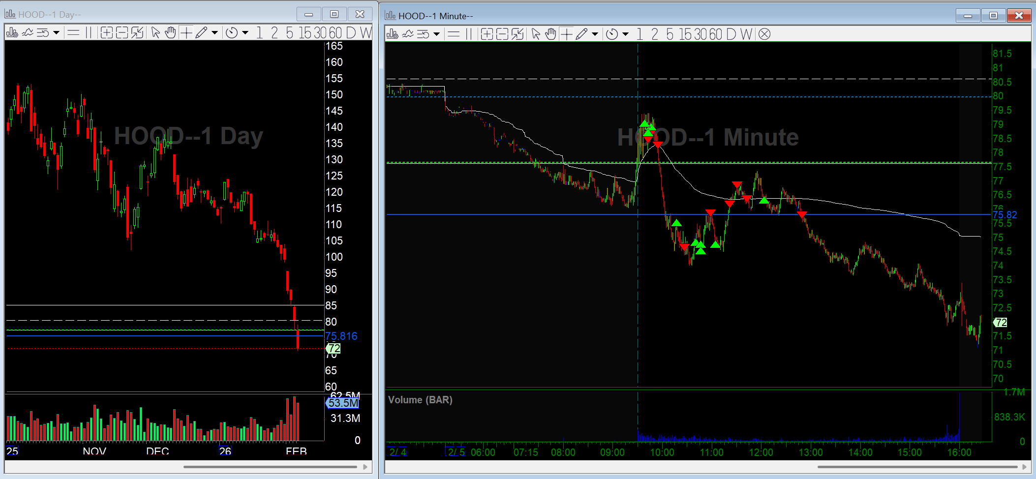Switch Day chart to 60-minute interval
Viewport: 1036px width, 479px height.
click(x=335, y=33)
